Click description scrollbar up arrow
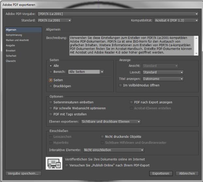The width and height of the screenshot is (203, 182). pyautogui.click(x=196, y=38)
